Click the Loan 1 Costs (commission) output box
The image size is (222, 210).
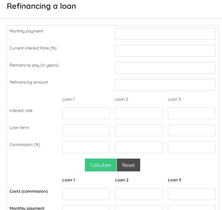pyautogui.click(x=86, y=194)
